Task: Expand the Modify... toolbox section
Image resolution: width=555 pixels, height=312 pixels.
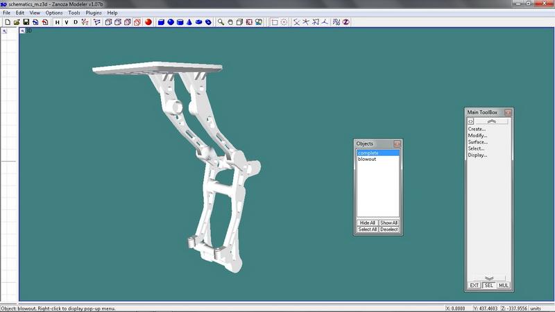Action: click(x=477, y=135)
